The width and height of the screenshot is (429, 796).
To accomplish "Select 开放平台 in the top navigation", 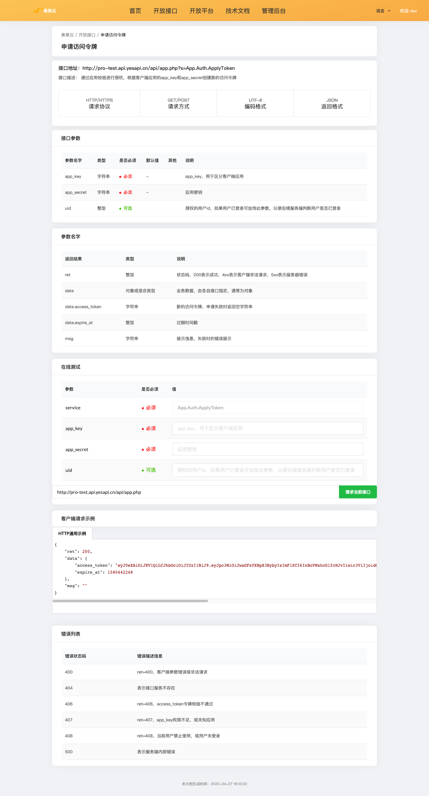I will (x=201, y=11).
